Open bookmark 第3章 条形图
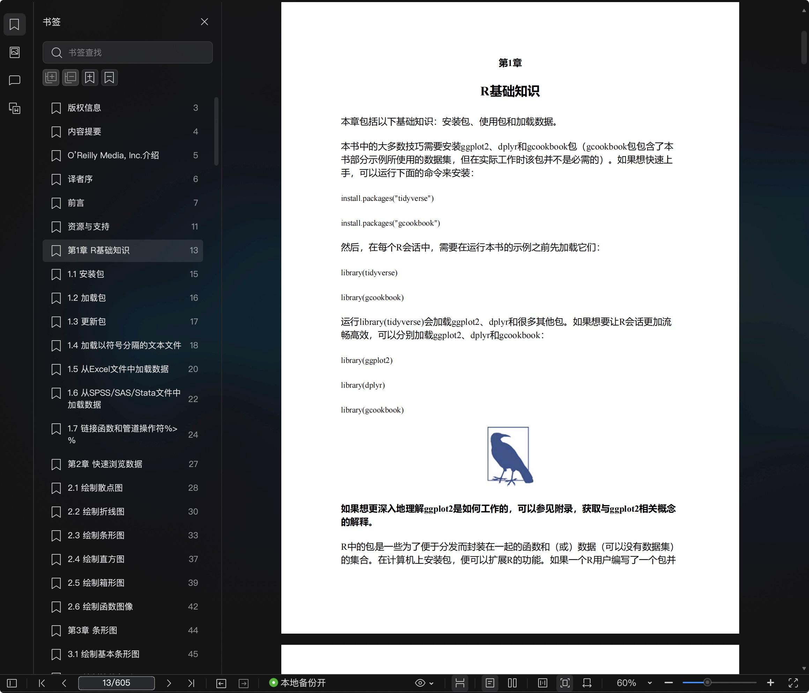809x693 pixels. (123, 630)
